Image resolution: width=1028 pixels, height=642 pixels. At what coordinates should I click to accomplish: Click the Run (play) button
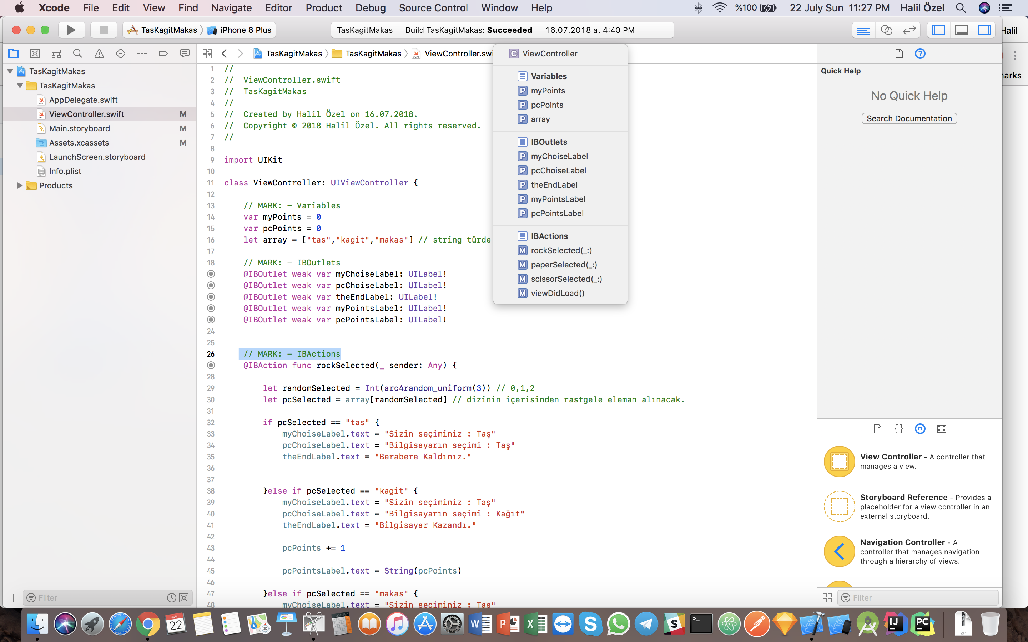coord(71,30)
